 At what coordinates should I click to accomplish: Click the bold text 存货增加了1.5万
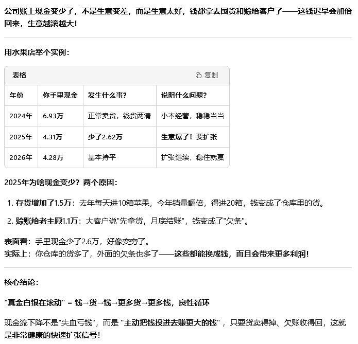[x=43, y=203]
